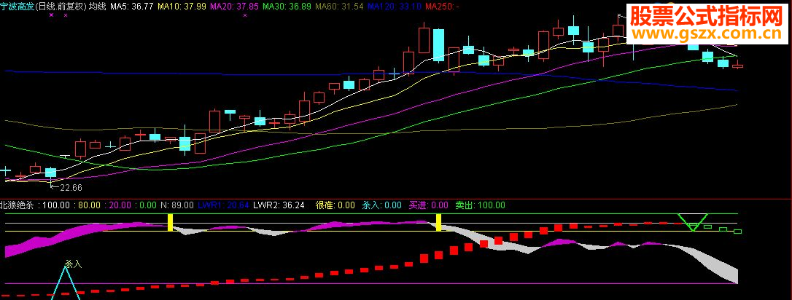The height and width of the screenshot is (300, 792).
Task: Click the 很准: 0.00 value
Action: coord(335,205)
